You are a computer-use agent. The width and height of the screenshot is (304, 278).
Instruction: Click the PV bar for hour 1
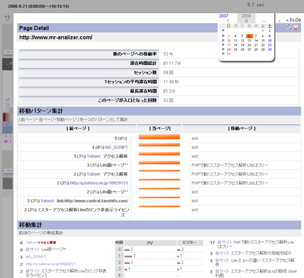pos(128,256)
